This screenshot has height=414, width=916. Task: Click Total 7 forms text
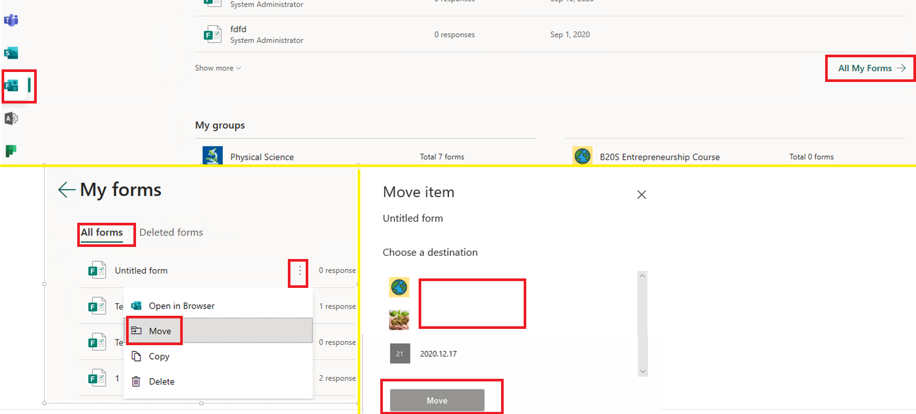click(x=442, y=157)
